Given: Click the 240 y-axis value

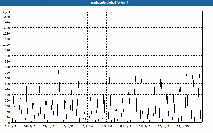Looking at the screenshot, I should (7, 106).
